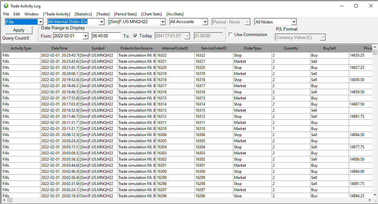This screenshot has width=378, height=204.
Task: Click the vertical scrollbar up arrow
Action: [375, 48]
